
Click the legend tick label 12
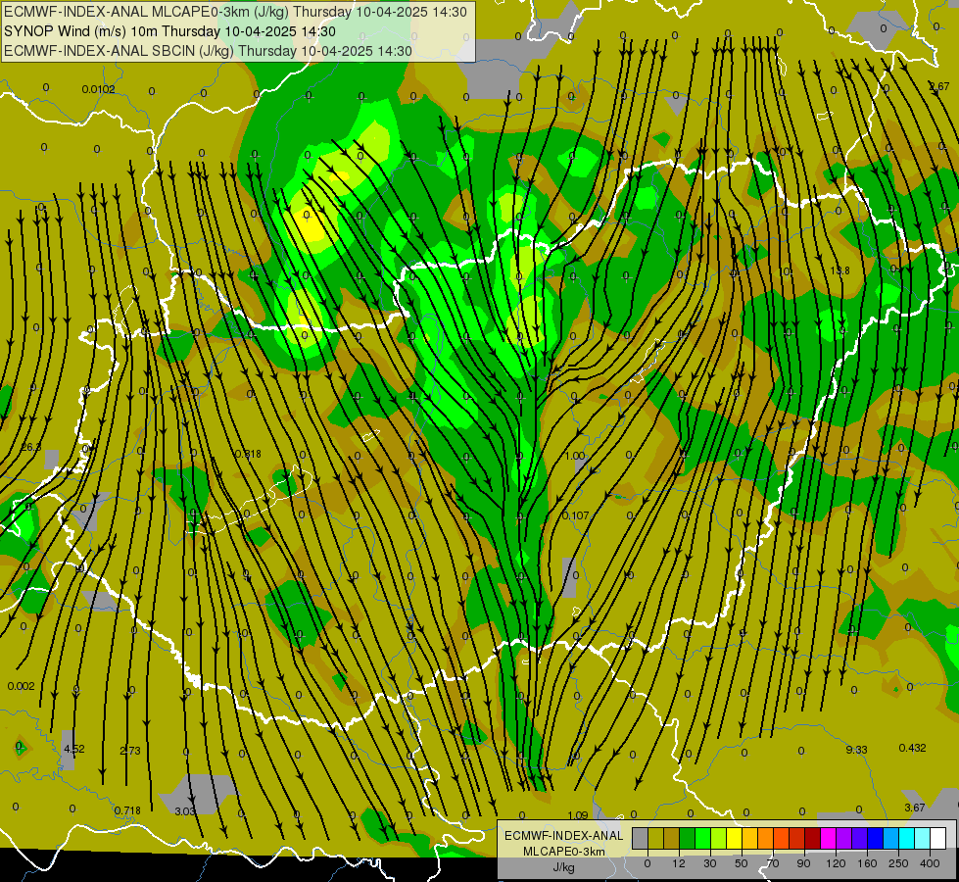coord(679,863)
